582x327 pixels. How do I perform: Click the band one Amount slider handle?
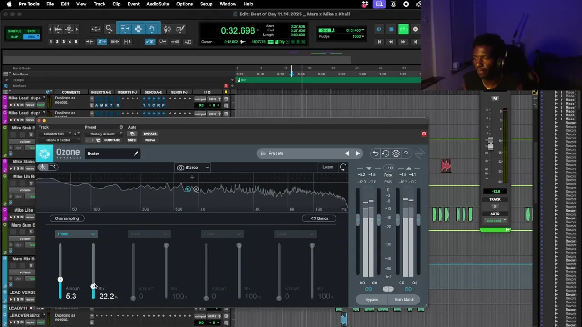60,280
